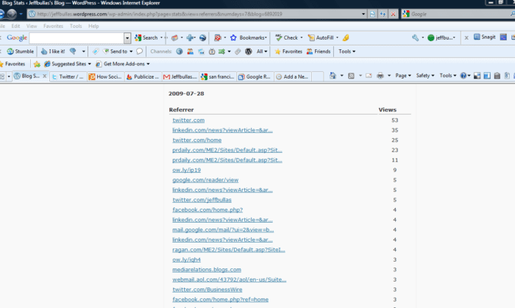Close the Blog Stats tab
515x308 pixels.
[x=45, y=76]
